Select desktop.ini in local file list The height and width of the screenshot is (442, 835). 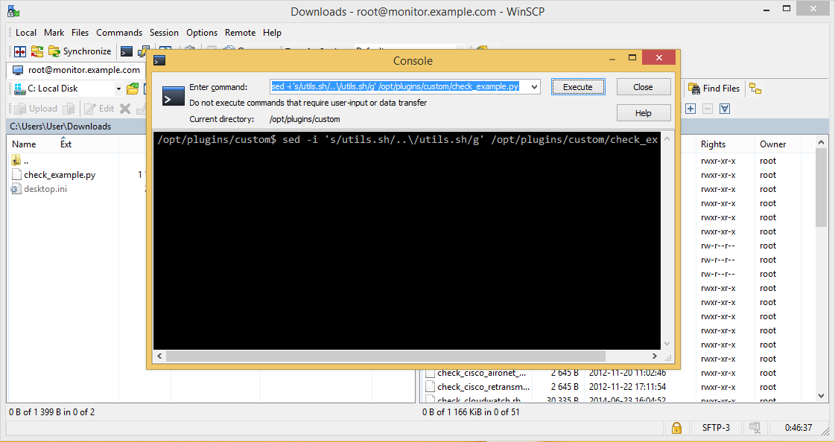[x=45, y=189]
